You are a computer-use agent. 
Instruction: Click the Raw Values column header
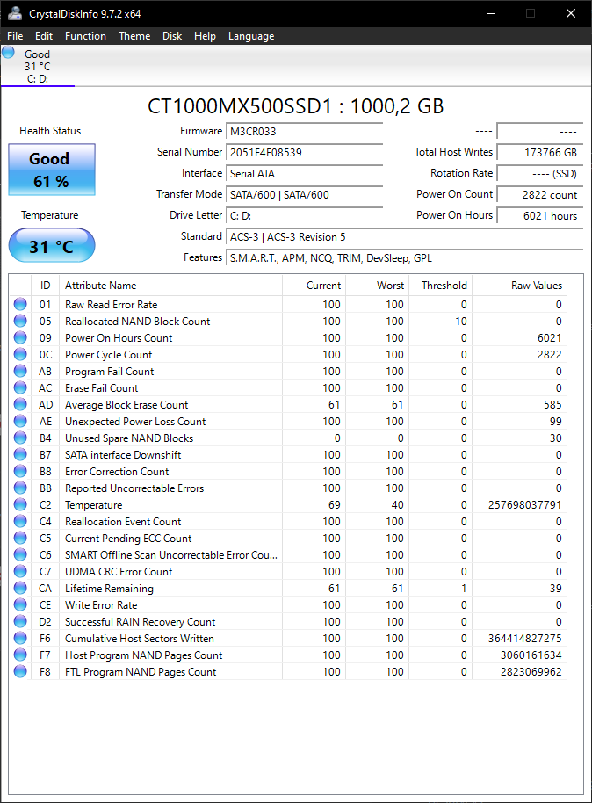[536, 286]
